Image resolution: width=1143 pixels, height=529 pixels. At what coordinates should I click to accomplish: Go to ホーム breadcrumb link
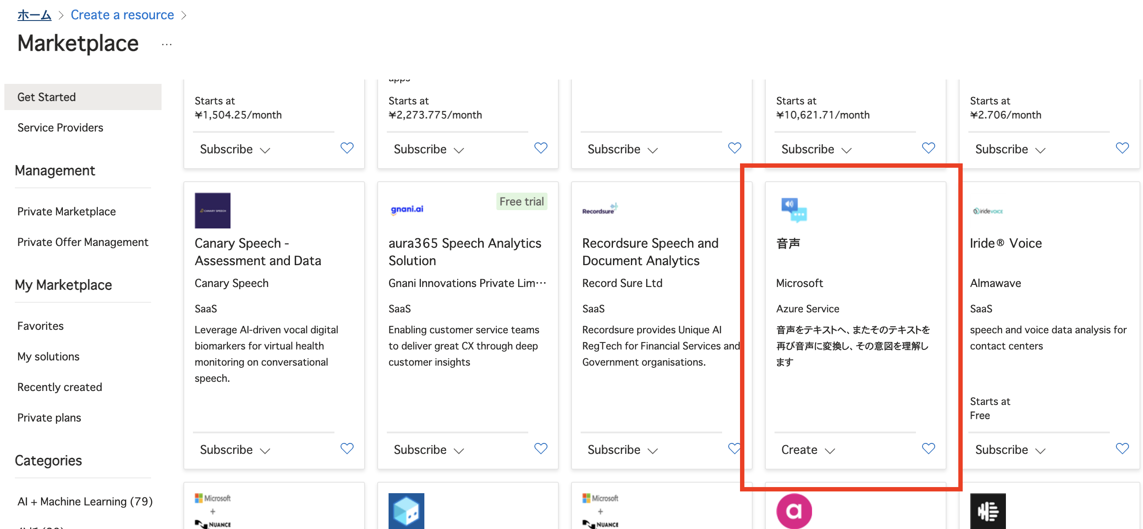34,15
